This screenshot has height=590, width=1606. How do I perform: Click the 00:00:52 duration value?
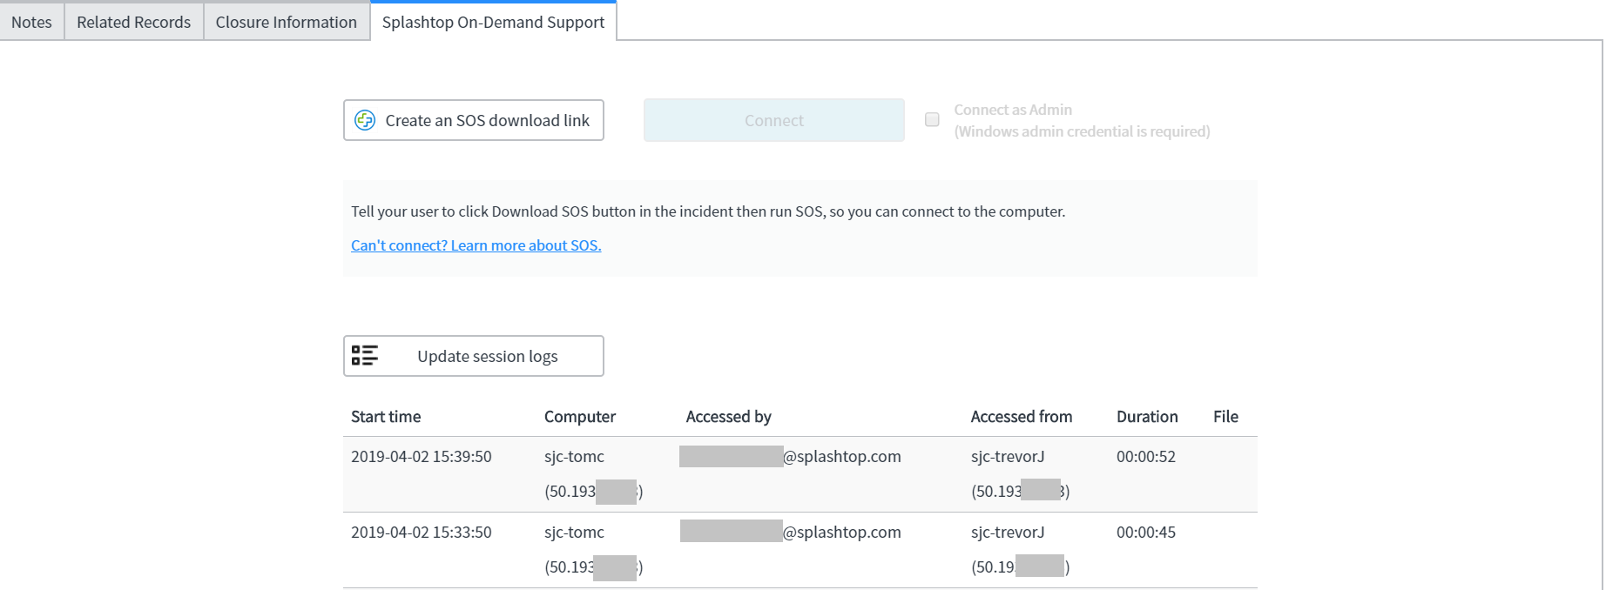[x=1146, y=457]
